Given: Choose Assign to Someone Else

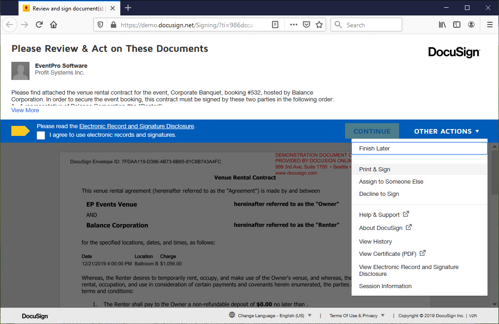Looking at the screenshot, I should [x=420, y=182].
